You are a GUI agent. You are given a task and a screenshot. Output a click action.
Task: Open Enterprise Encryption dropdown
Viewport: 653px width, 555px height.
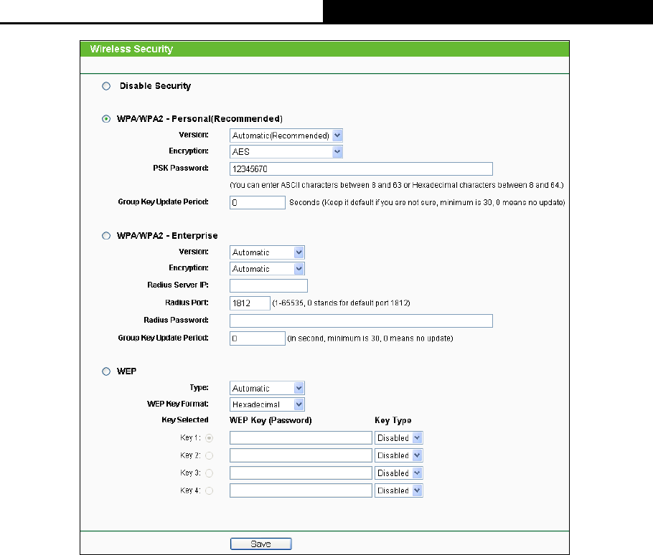pos(267,269)
